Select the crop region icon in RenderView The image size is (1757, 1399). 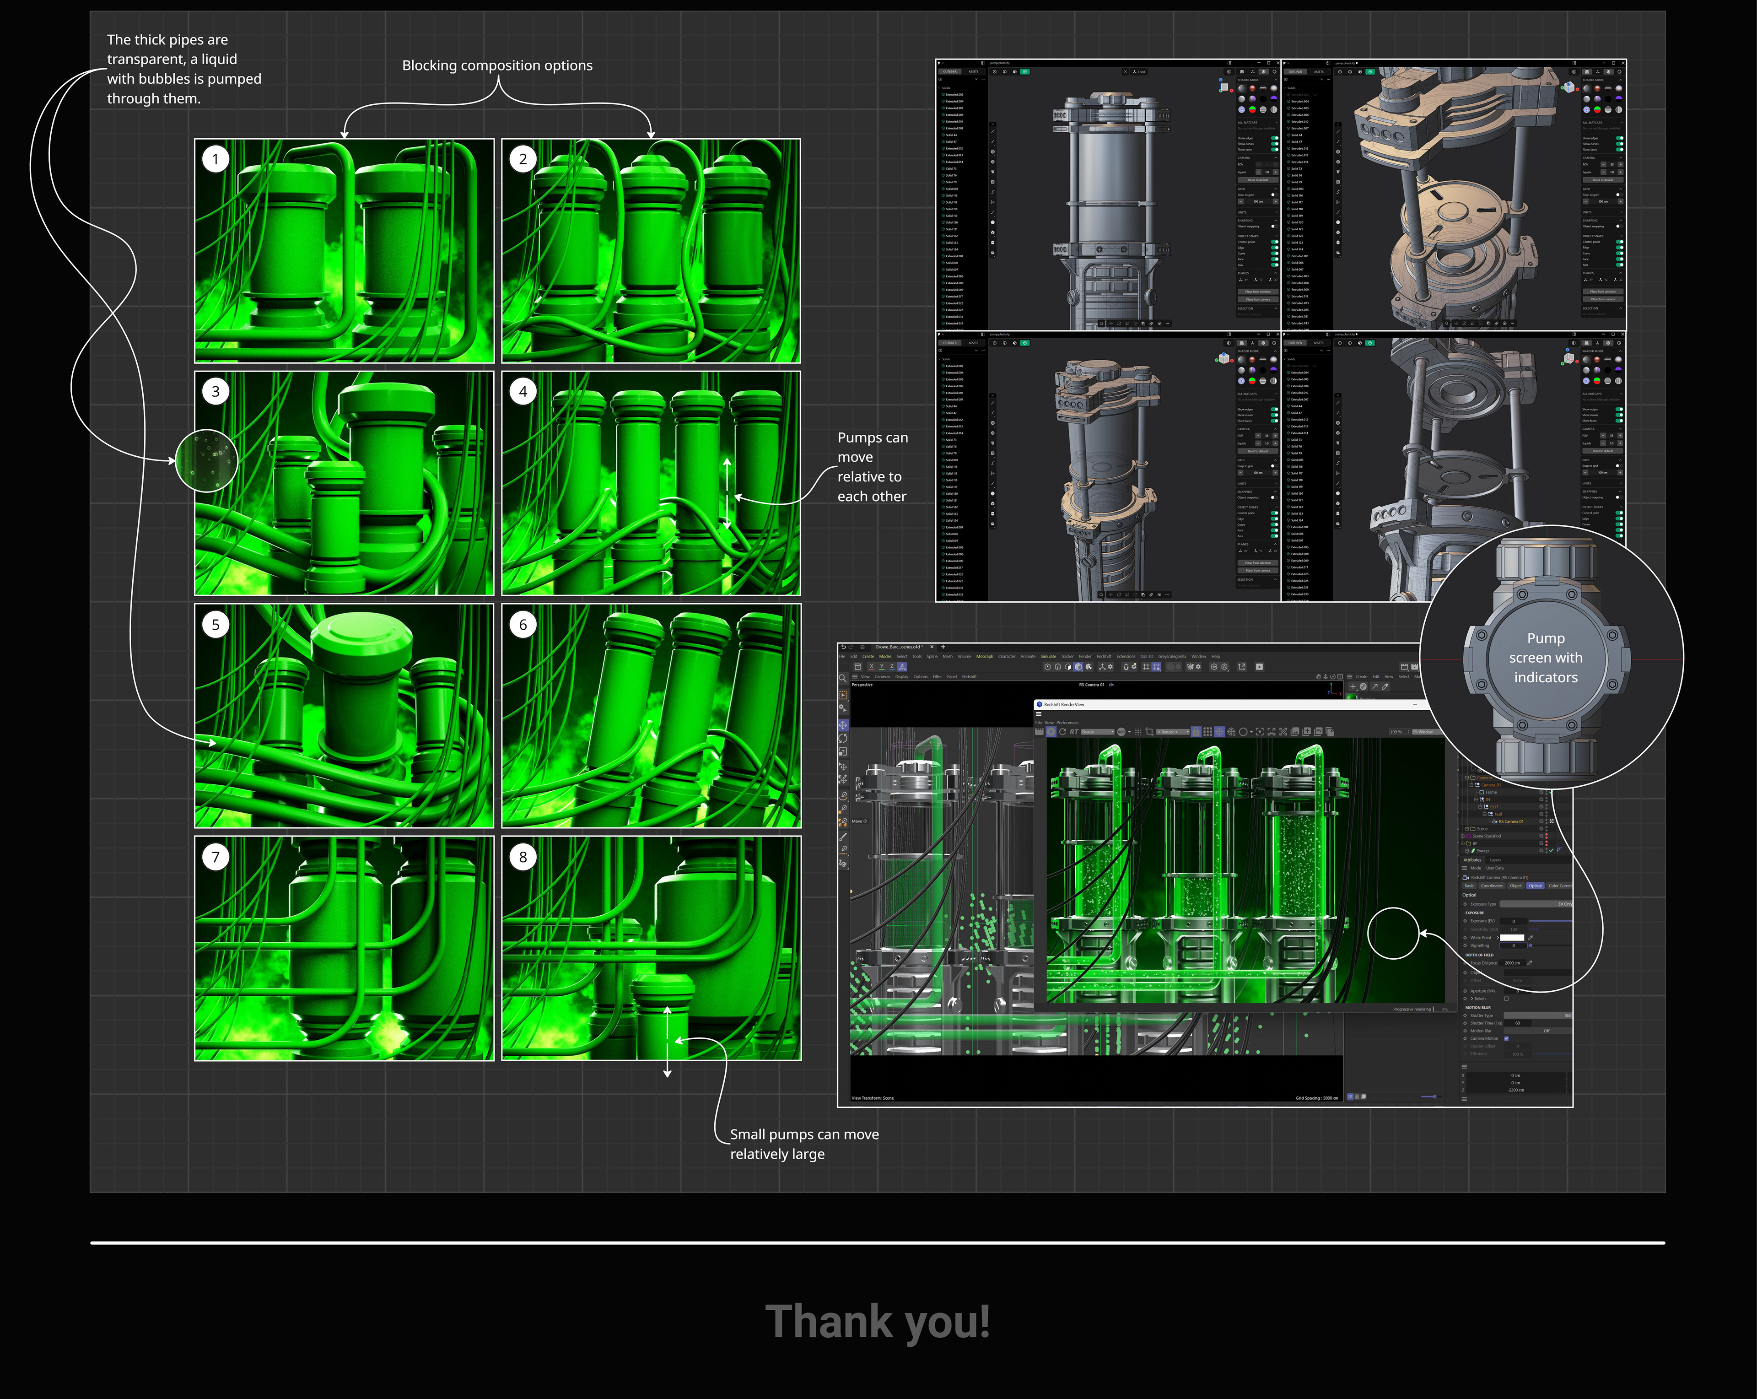1150,732
